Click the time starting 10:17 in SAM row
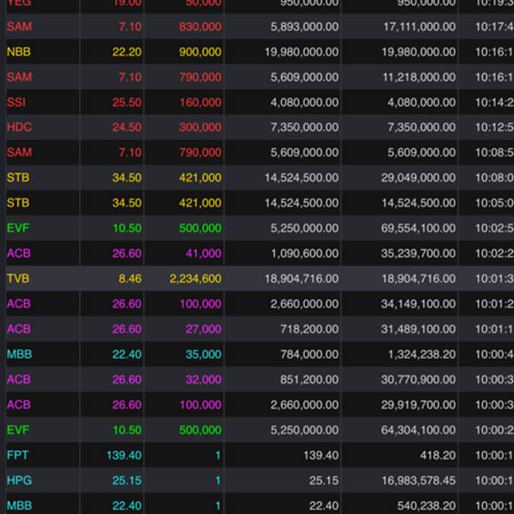The image size is (514, 514). click(x=494, y=27)
